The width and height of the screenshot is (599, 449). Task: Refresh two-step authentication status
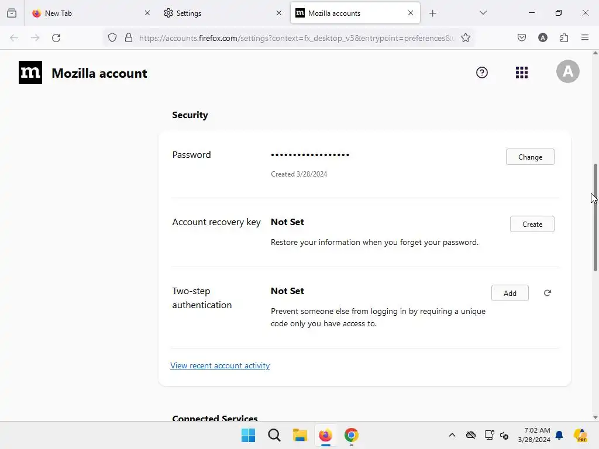click(548, 293)
